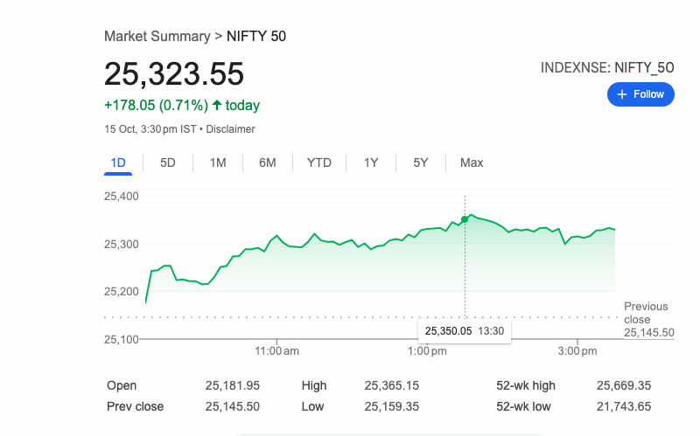The width and height of the screenshot is (700, 436).
Task: Follow the NIFTY 50 index
Action: [640, 94]
